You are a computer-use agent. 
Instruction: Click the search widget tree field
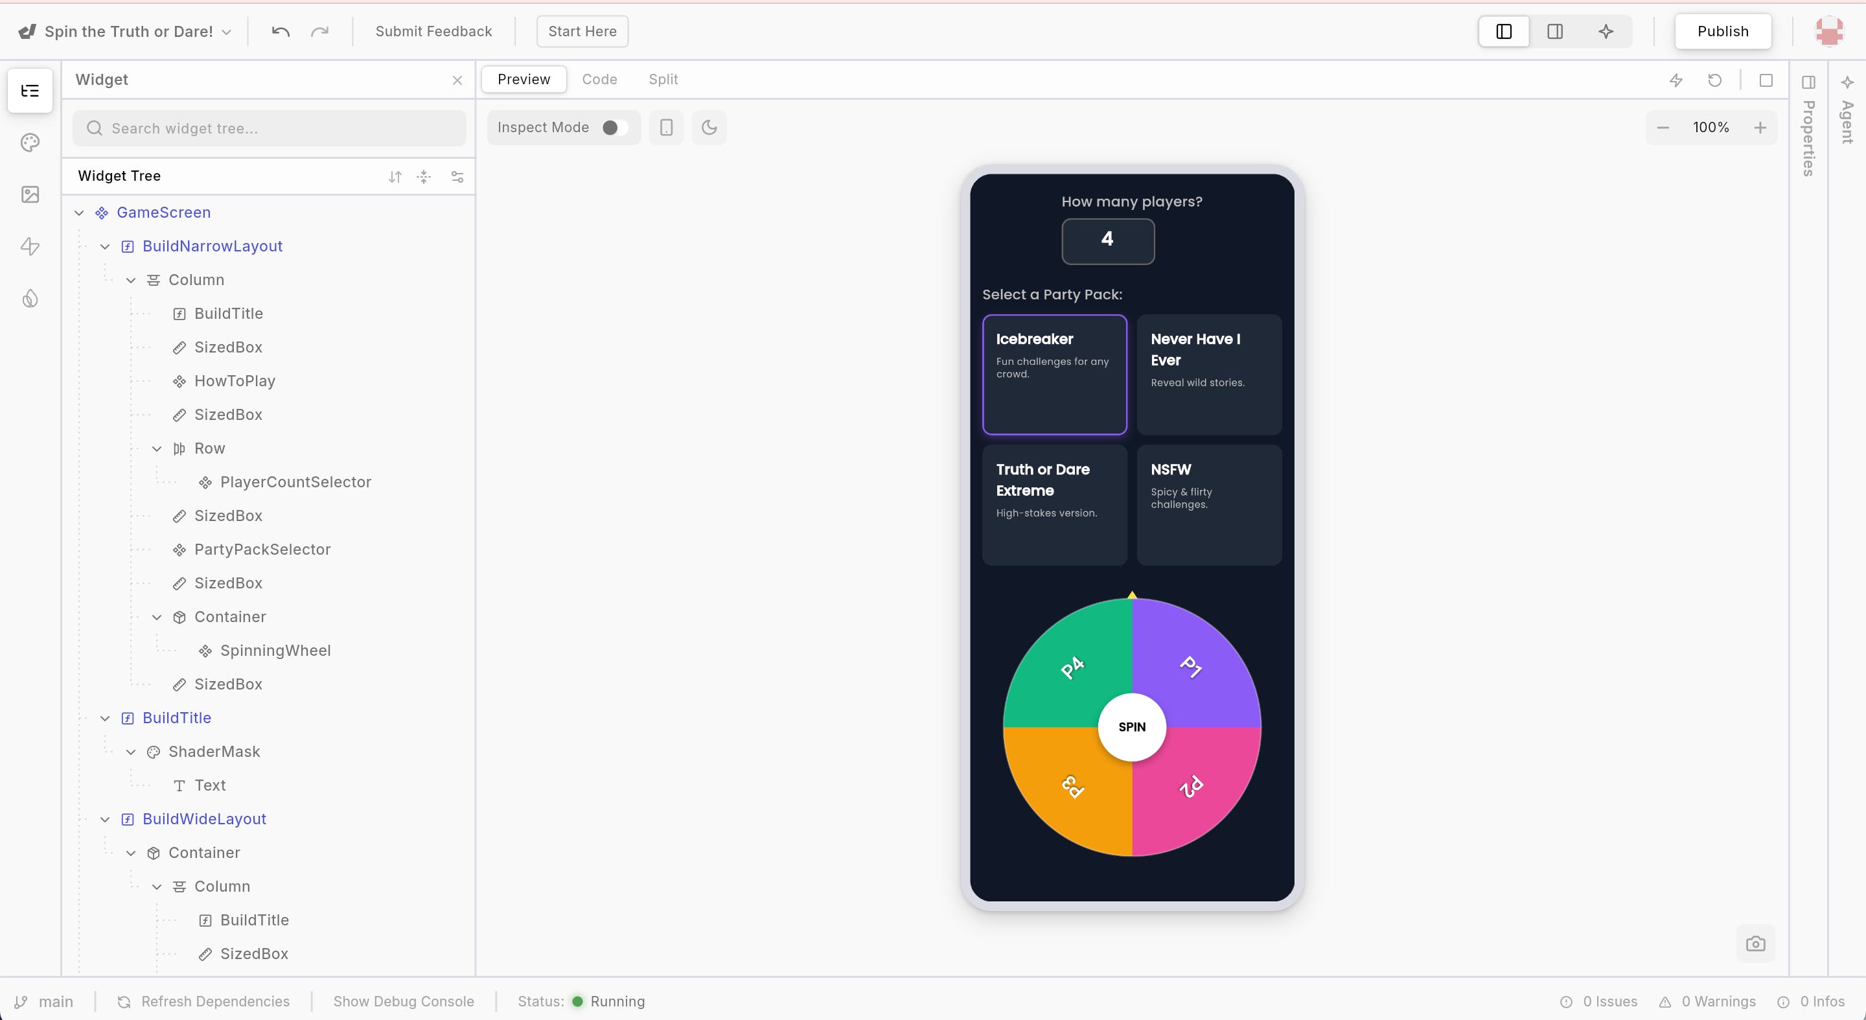269,128
